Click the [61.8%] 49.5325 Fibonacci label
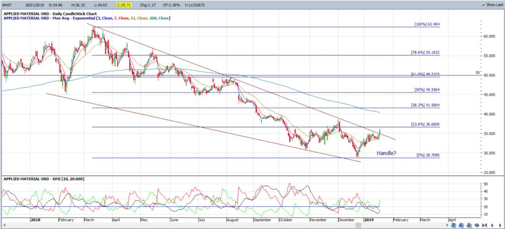 pos(426,74)
